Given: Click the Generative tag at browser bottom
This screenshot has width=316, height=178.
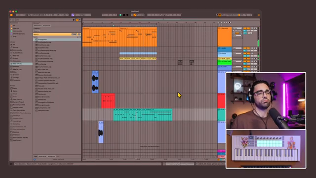Looking at the screenshot, I should [x=42, y=156].
